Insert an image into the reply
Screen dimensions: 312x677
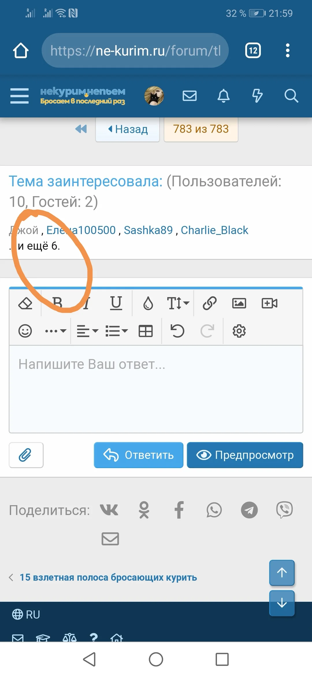coord(239,303)
